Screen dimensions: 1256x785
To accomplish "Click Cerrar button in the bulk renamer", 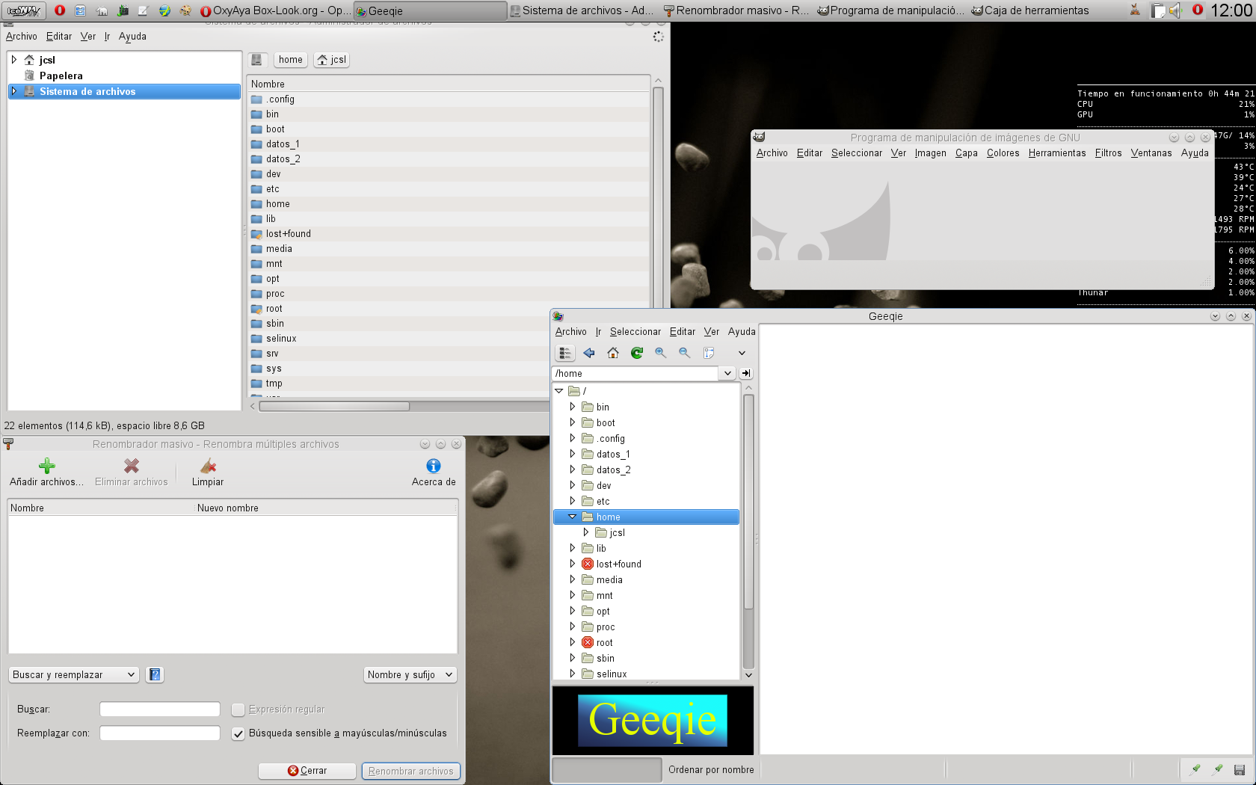I will (307, 771).
